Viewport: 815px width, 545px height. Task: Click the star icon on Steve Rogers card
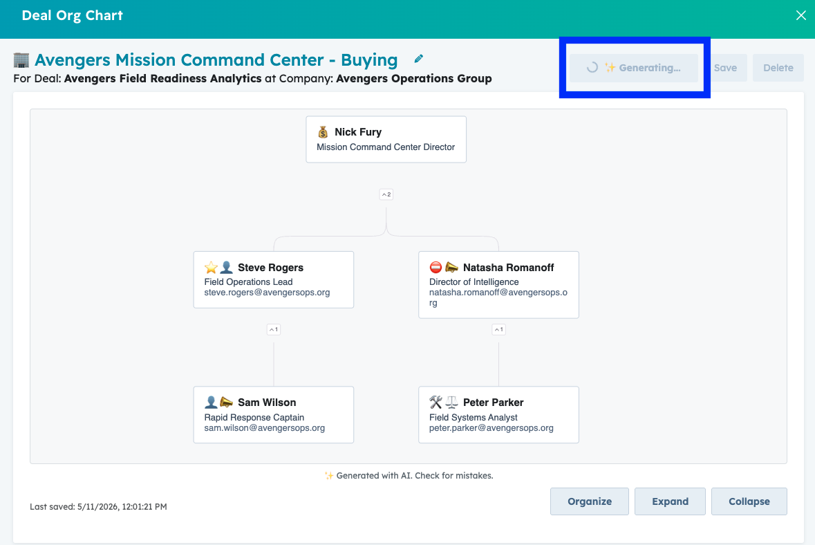[x=211, y=267]
